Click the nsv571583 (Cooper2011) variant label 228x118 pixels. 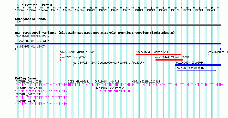(153, 52)
